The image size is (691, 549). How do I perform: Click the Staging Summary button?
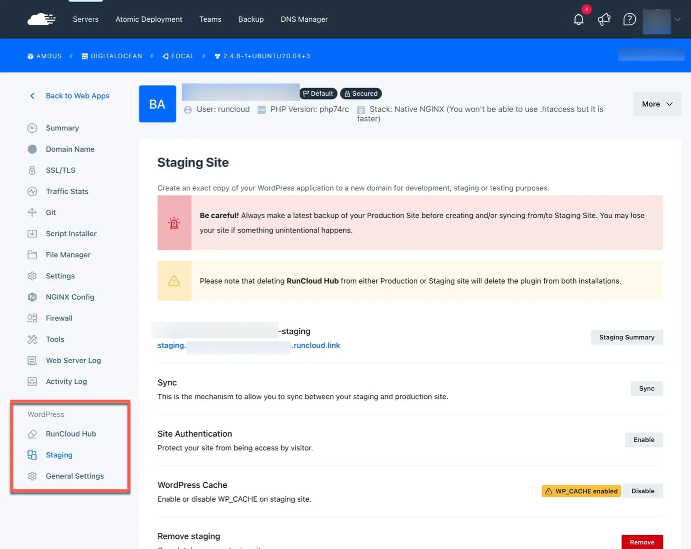click(626, 337)
